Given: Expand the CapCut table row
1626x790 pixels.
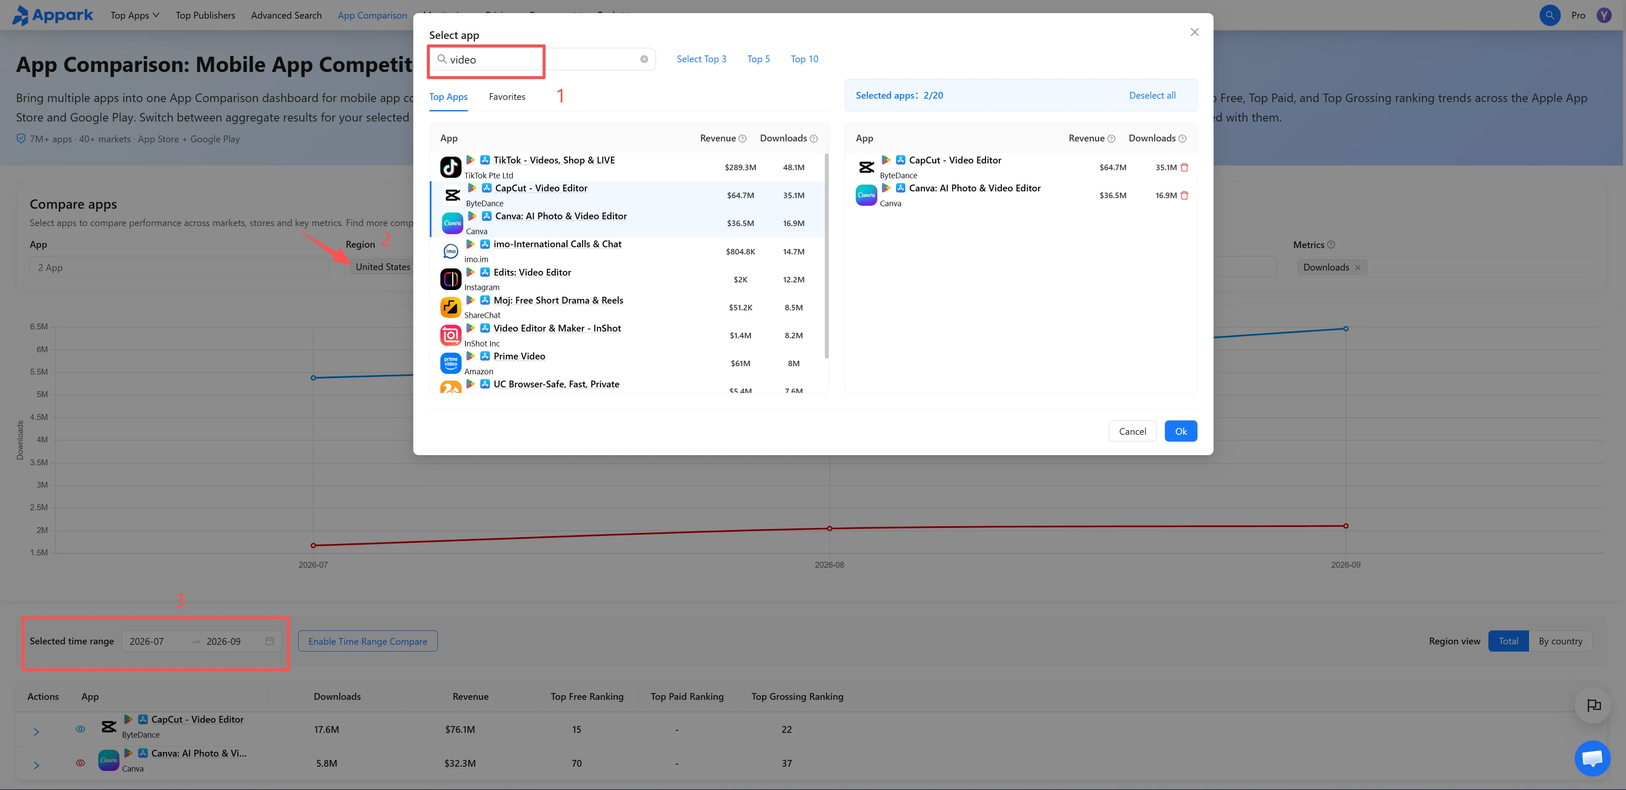Looking at the screenshot, I should click(x=36, y=732).
